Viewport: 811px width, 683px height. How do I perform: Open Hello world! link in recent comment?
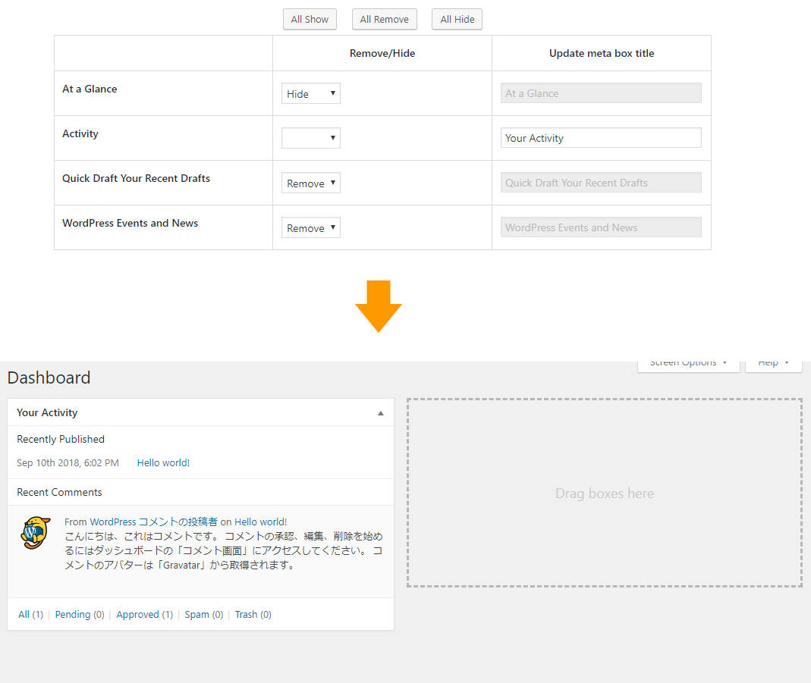[261, 522]
